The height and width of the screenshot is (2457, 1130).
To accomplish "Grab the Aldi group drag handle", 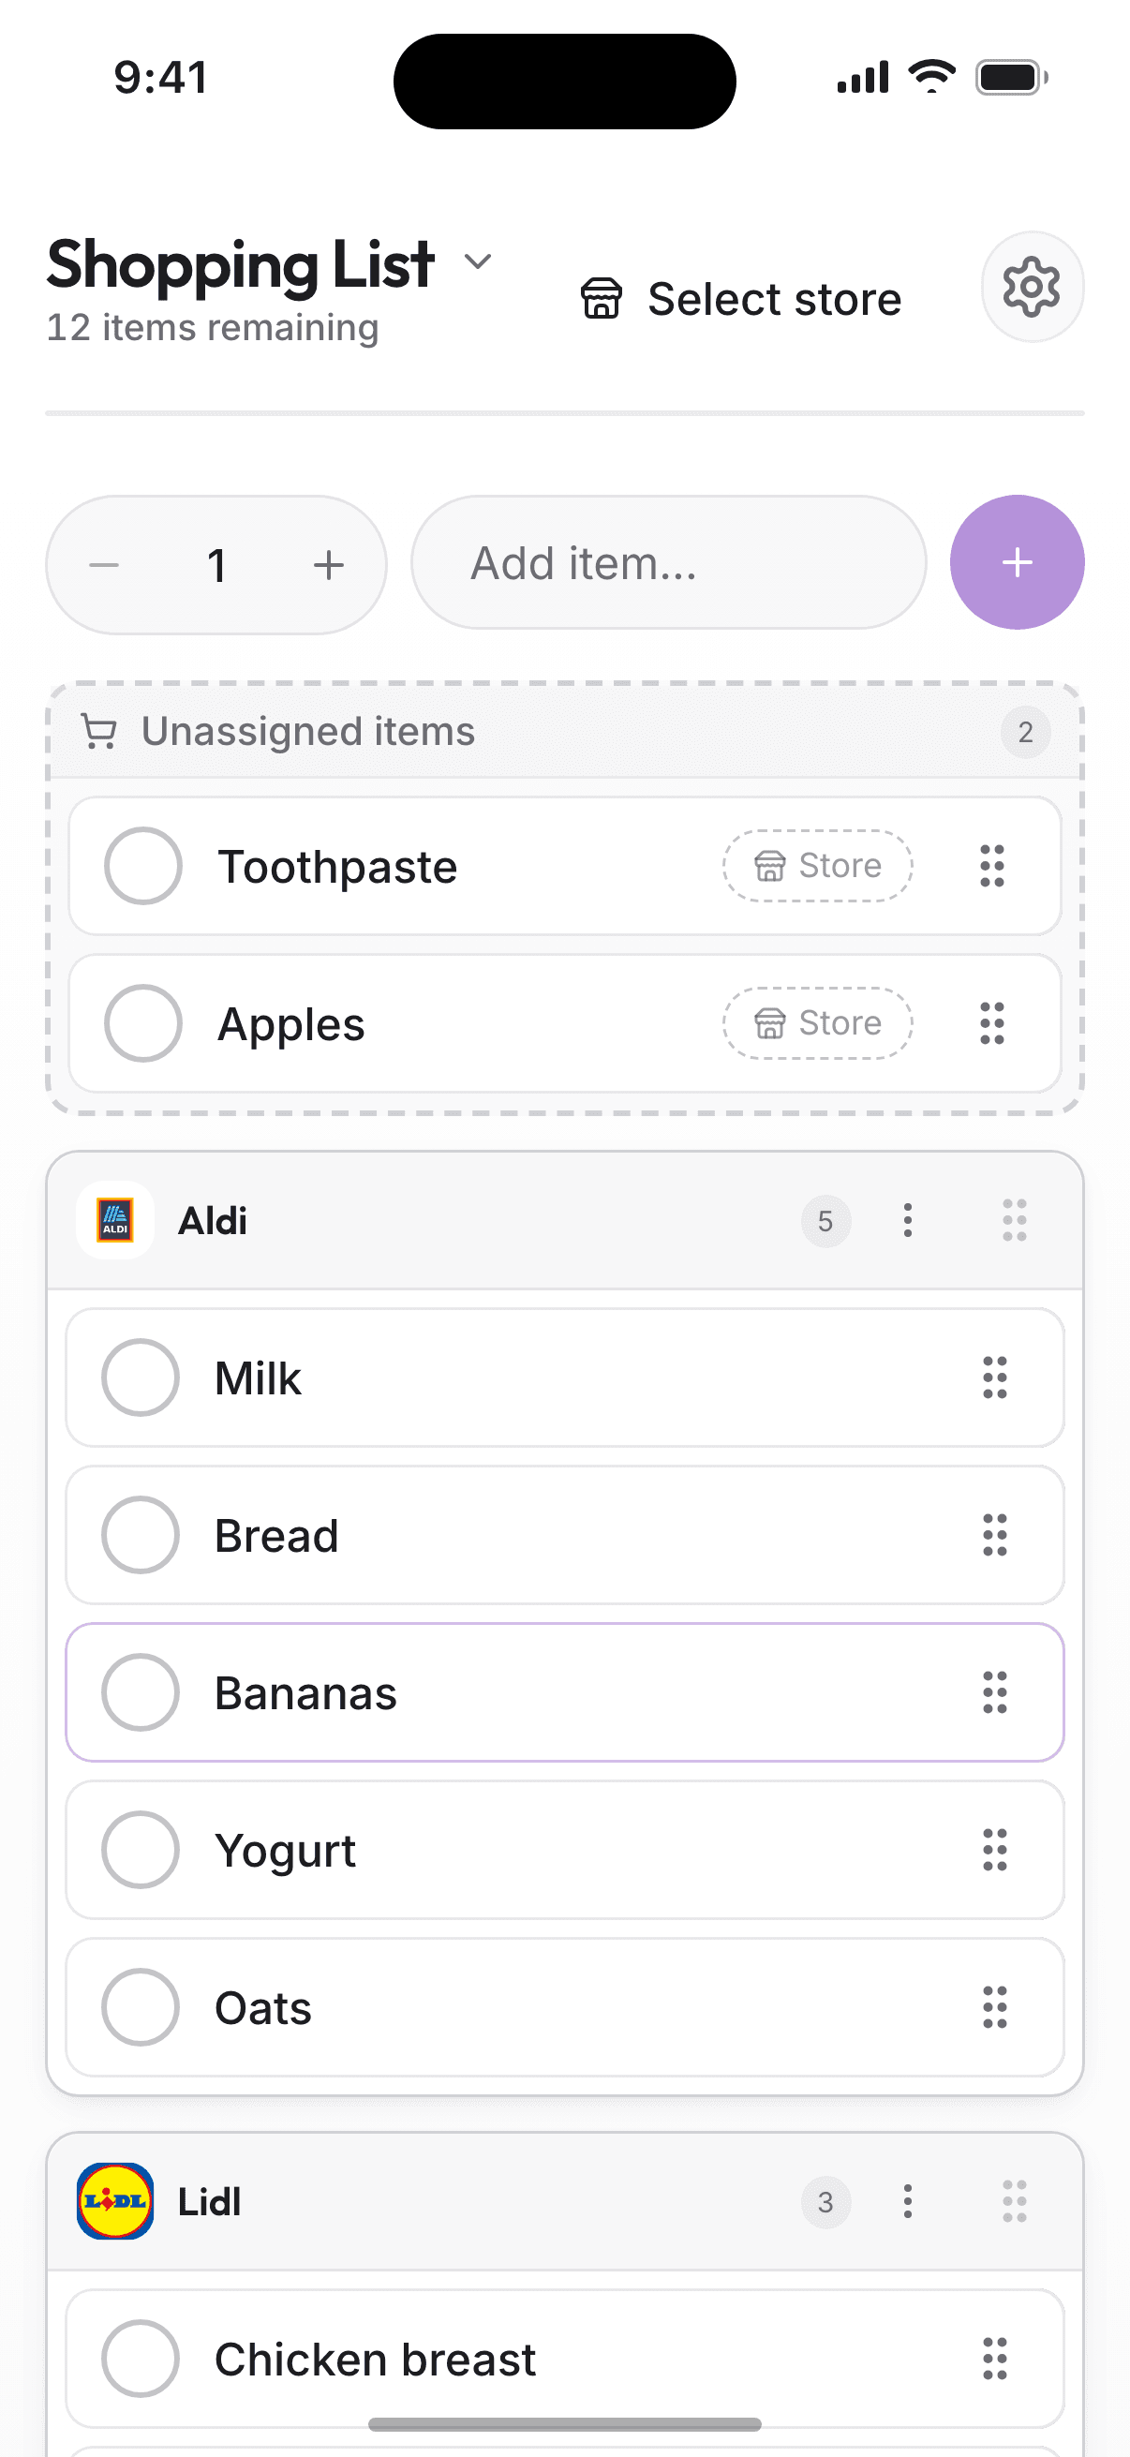I will click(1015, 1220).
